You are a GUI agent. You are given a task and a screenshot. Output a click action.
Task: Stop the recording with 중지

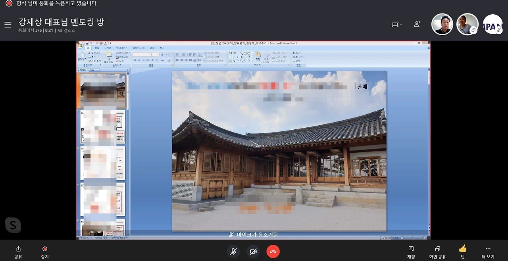tap(45, 252)
